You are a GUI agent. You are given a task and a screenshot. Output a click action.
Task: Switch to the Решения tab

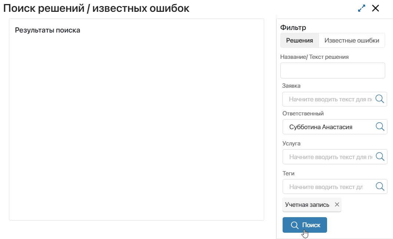tap(300, 40)
